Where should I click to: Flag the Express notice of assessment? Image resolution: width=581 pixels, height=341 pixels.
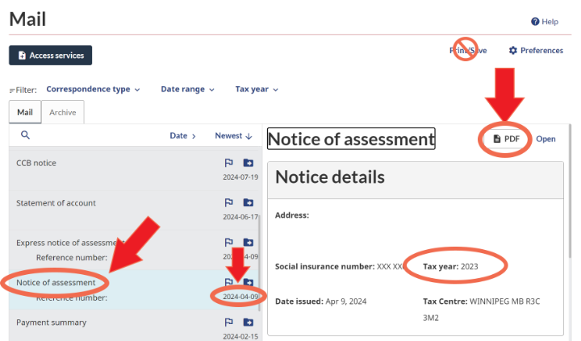tap(229, 243)
